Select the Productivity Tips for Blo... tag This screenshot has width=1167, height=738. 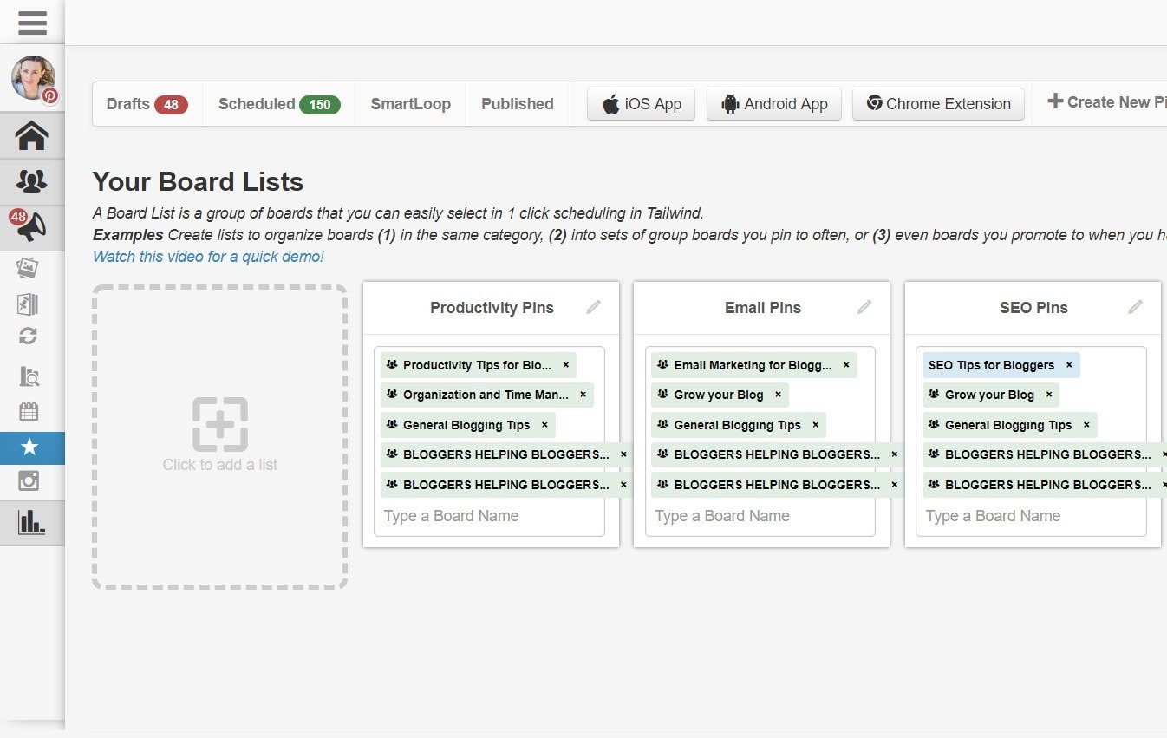pyautogui.click(x=477, y=365)
